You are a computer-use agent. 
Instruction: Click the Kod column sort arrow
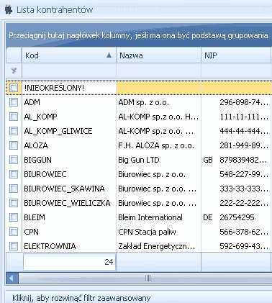coord(109,55)
